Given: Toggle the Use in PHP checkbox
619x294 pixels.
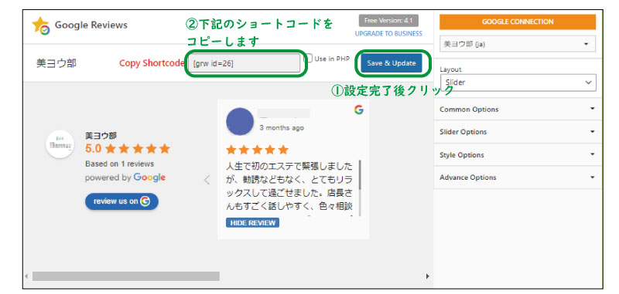Looking at the screenshot, I should click(308, 58).
